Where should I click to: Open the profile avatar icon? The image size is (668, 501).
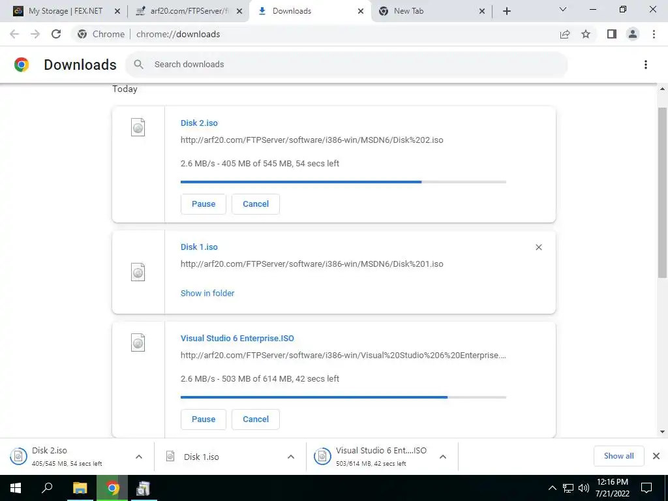633,34
